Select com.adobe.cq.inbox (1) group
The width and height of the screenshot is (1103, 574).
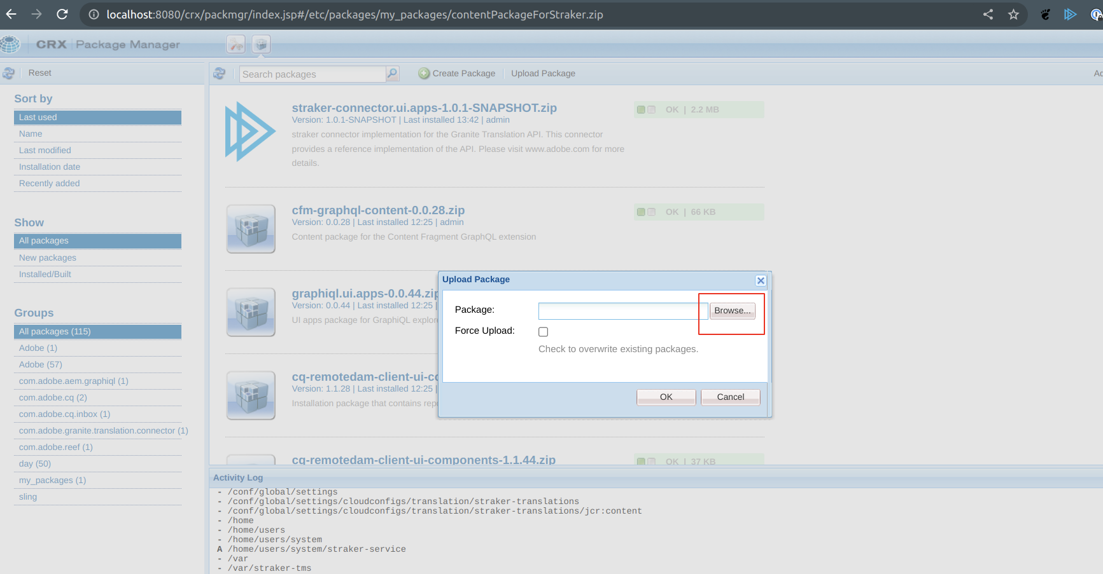coord(97,414)
